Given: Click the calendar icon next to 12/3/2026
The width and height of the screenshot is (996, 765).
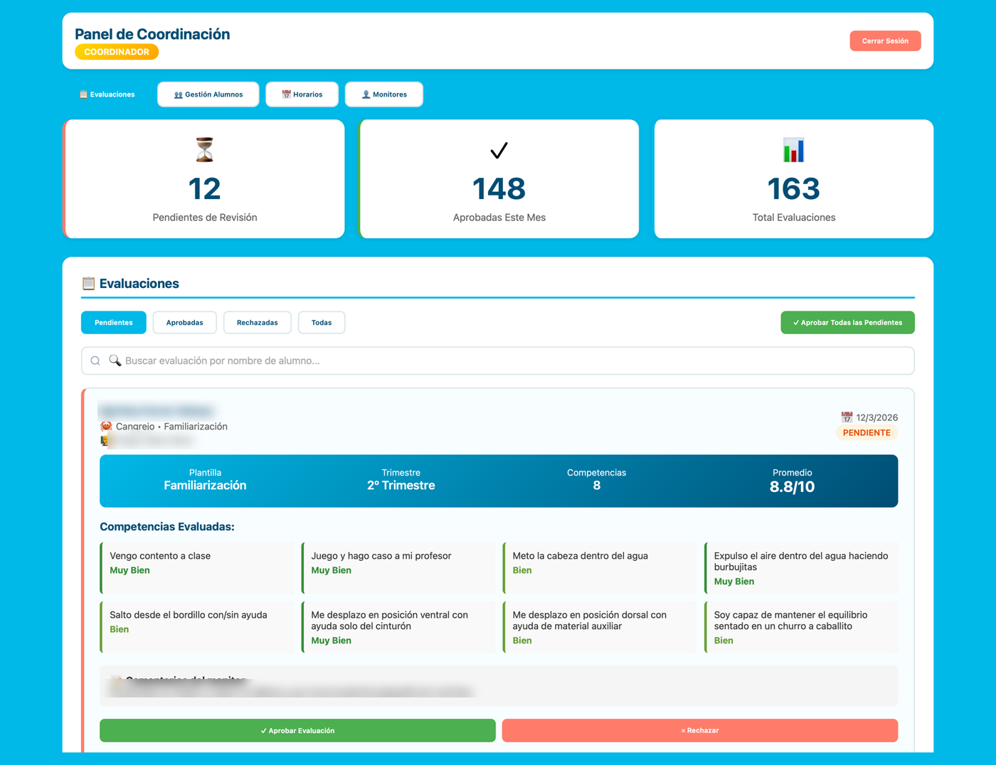Looking at the screenshot, I should coord(847,417).
